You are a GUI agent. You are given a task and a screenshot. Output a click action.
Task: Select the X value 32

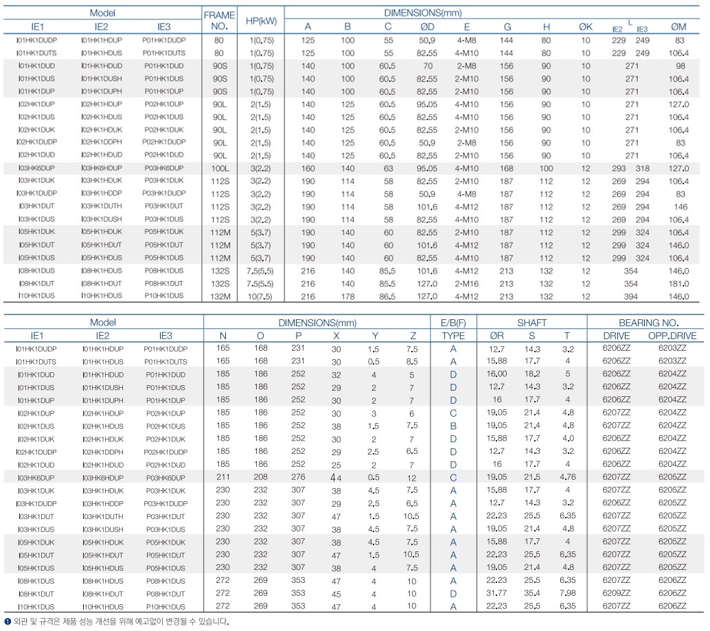[336, 375]
